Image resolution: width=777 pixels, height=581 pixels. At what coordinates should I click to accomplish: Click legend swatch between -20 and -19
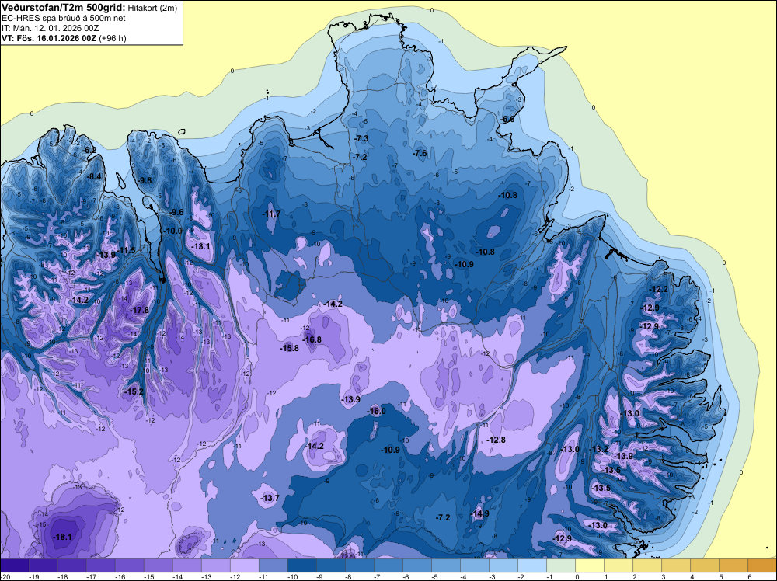click(14, 565)
